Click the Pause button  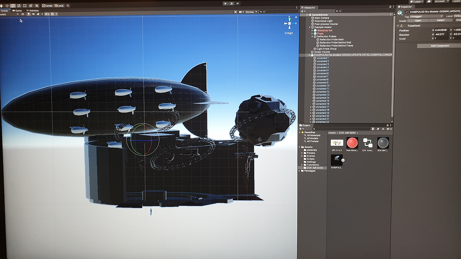232,4
